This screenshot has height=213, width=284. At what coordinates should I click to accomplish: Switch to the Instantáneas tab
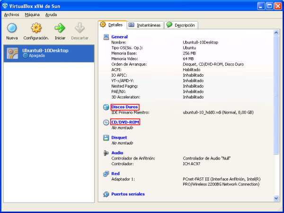[x=145, y=25]
